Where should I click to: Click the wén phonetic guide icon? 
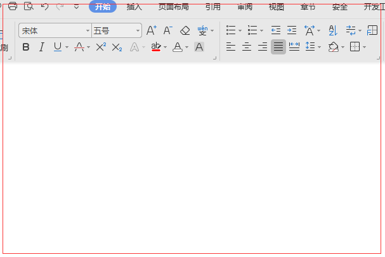[202, 30]
